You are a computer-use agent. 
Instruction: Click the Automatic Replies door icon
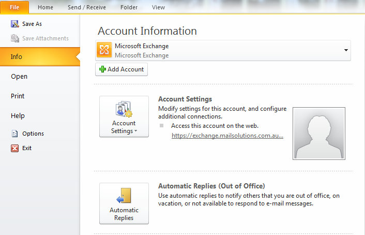[124, 196]
